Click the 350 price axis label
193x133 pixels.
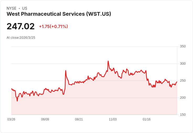point(183,46)
